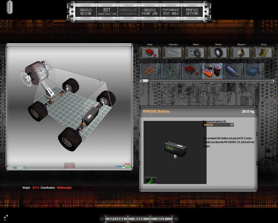Switch to Chassis Design tab
Viewport: 278px width, 223px height.
[x=86, y=12]
